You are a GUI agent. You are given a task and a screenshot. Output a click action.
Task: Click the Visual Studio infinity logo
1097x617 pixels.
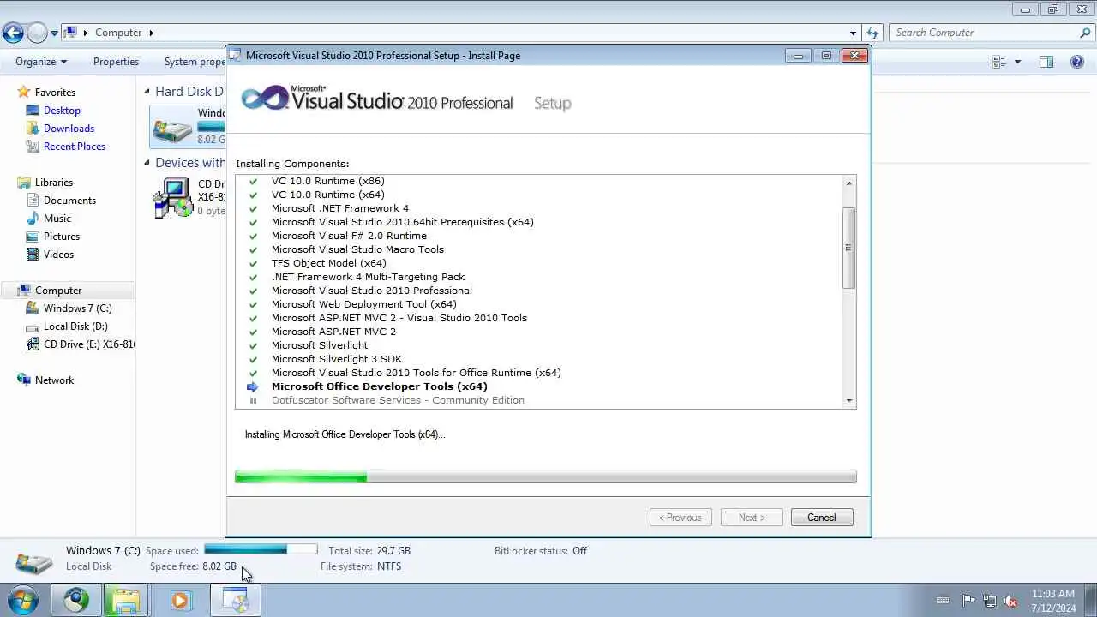[x=264, y=98]
